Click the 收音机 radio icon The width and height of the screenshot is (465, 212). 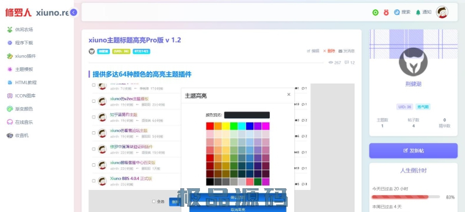click(x=10, y=135)
